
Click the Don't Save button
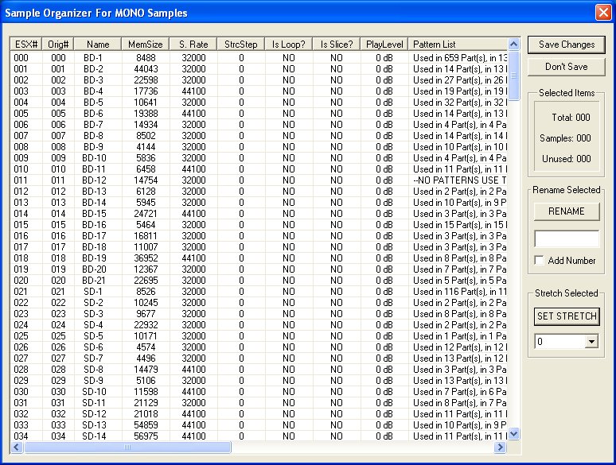566,67
